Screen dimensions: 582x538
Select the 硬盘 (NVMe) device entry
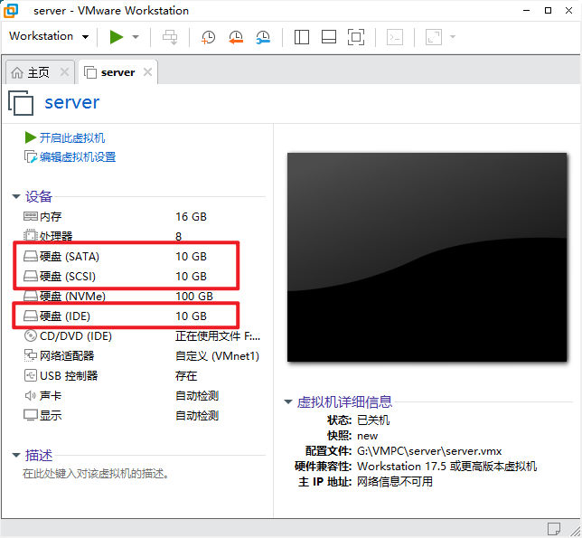click(72, 297)
